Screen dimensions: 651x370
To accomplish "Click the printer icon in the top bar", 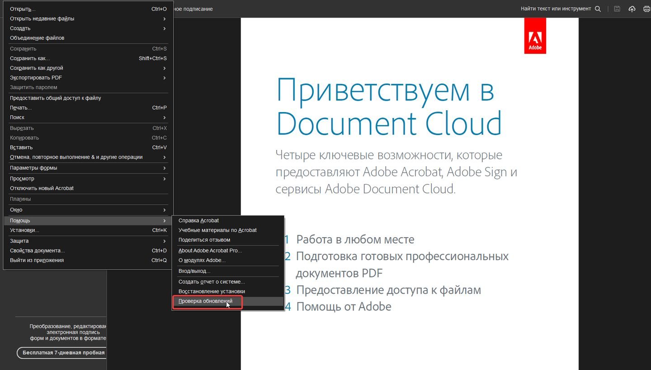I will tap(647, 9).
